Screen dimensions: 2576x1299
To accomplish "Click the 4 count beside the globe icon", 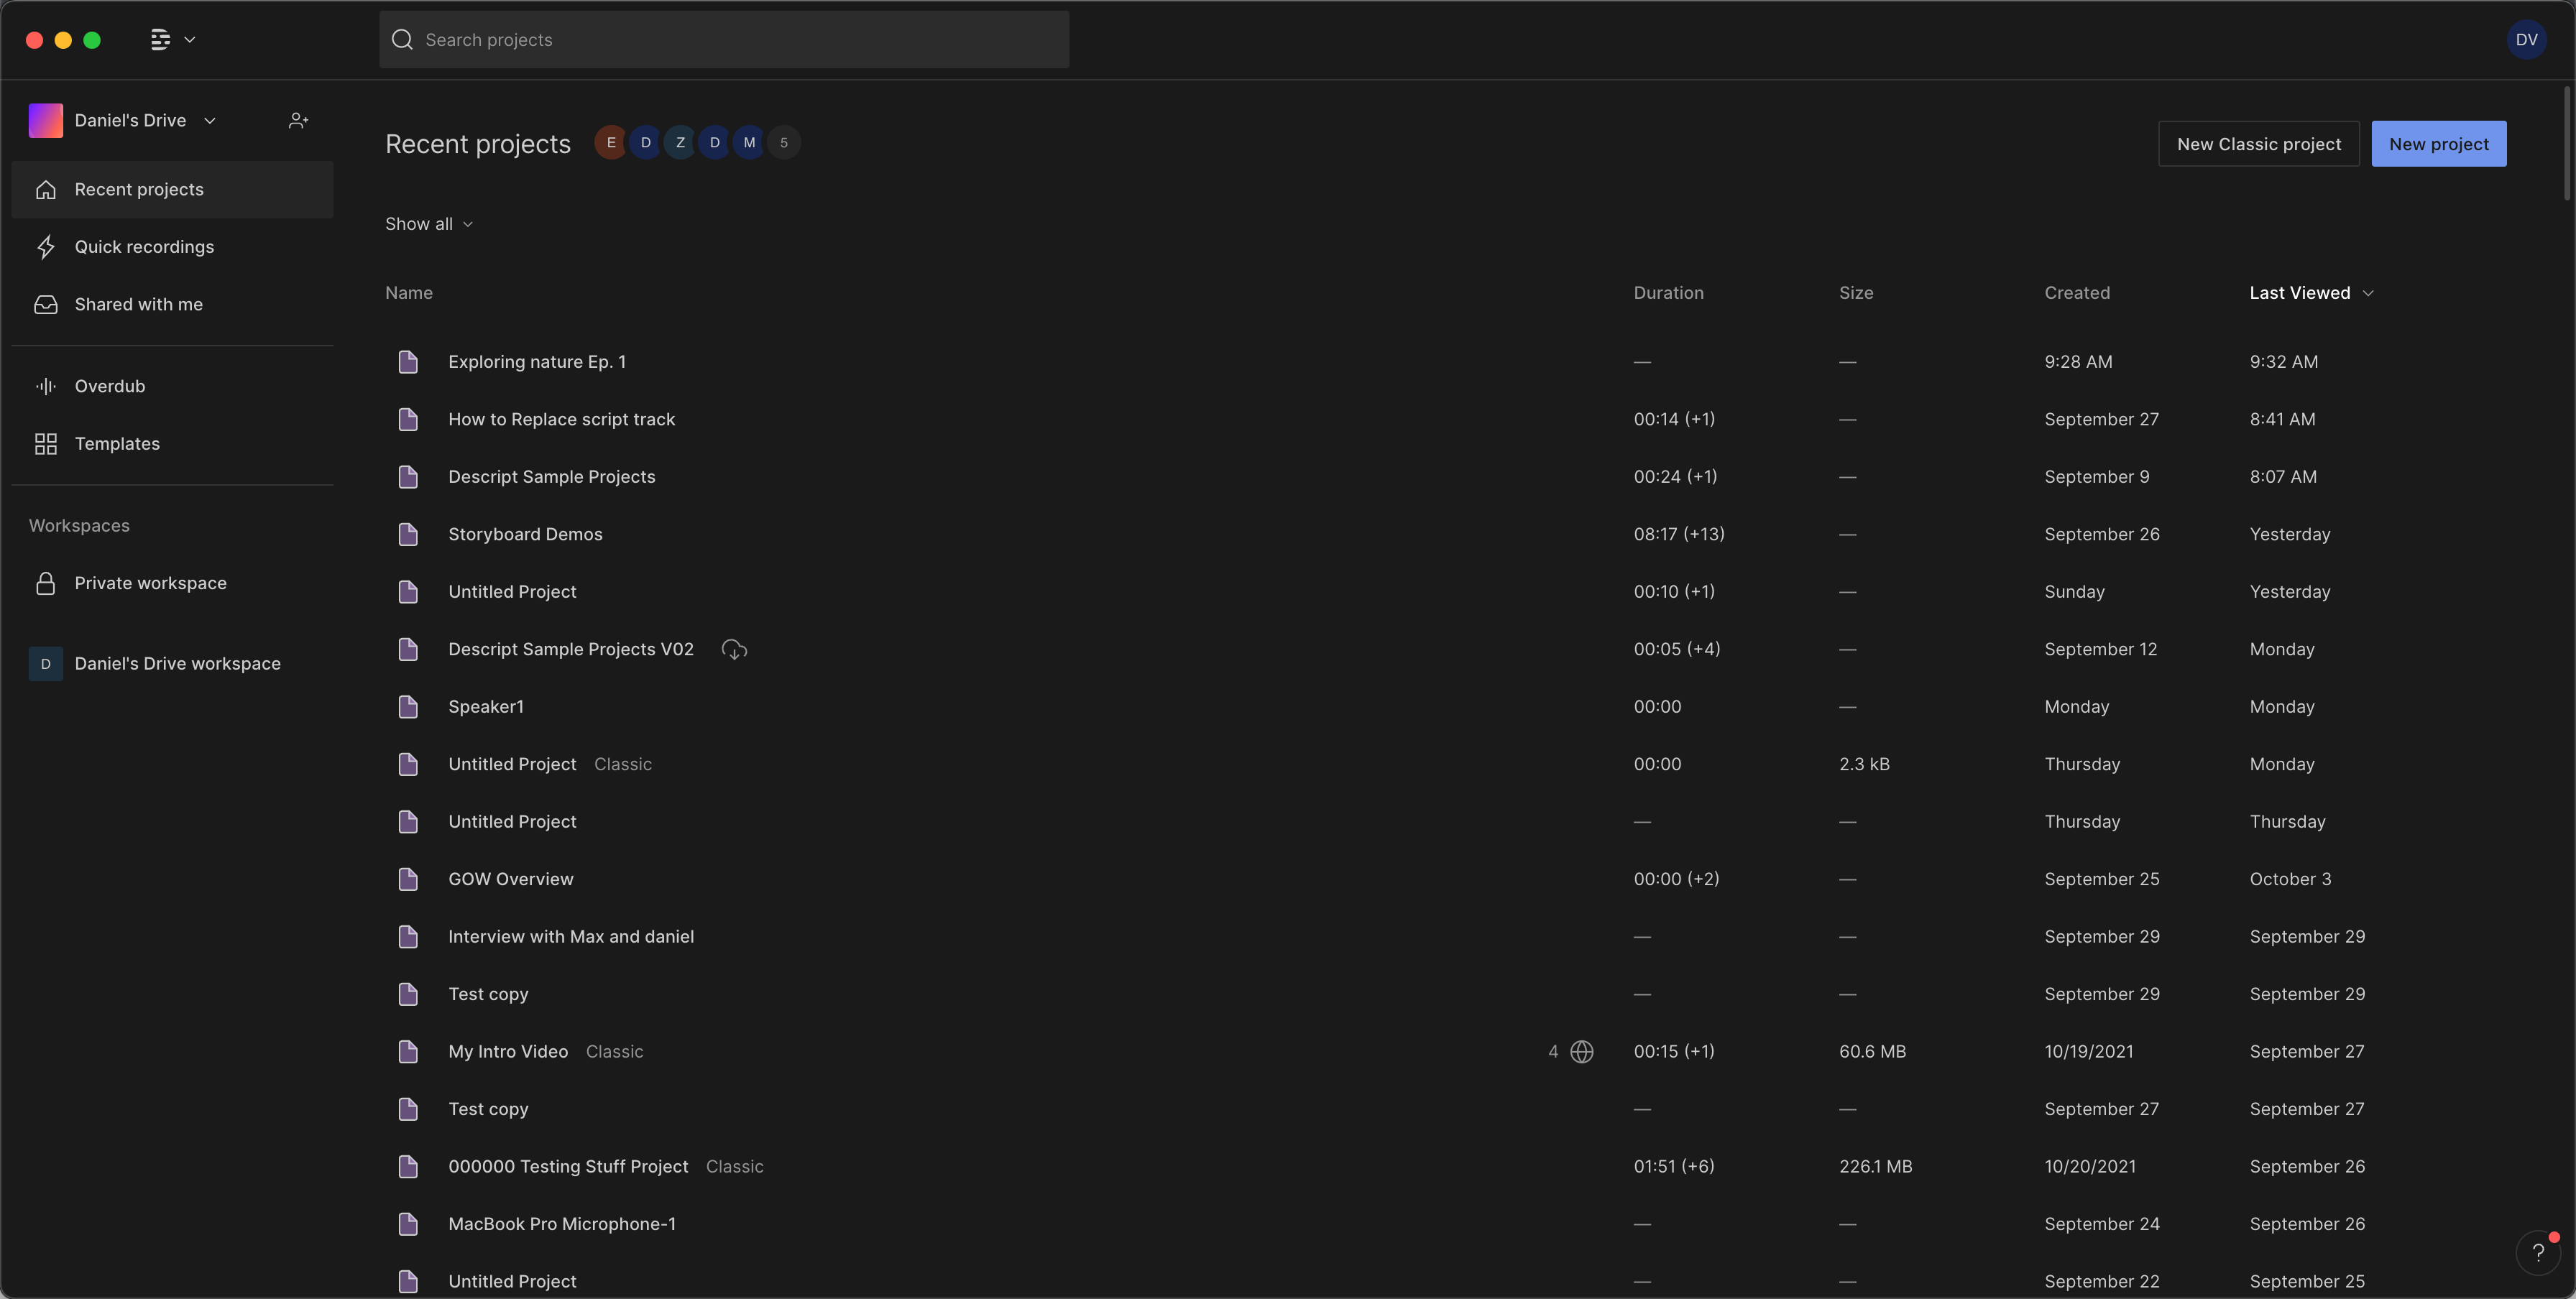I will pyautogui.click(x=1553, y=1052).
